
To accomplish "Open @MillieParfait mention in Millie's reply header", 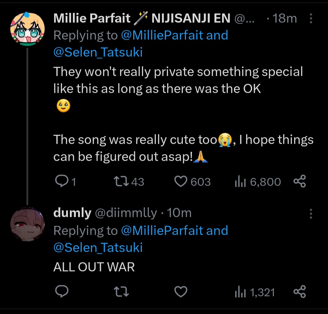I will pos(162,35).
